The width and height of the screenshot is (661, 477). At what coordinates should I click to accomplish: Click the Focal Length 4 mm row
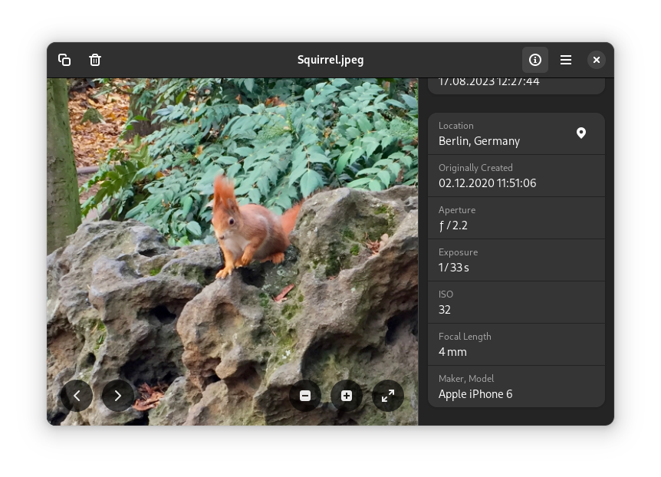click(x=516, y=344)
